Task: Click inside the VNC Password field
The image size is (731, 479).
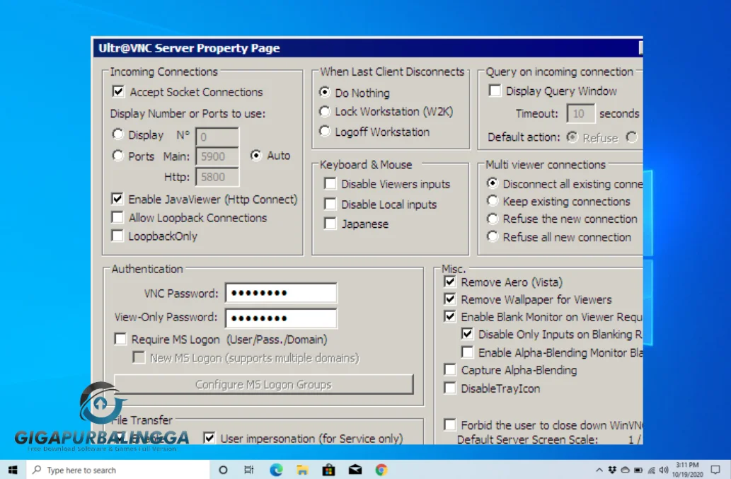Action: point(280,292)
